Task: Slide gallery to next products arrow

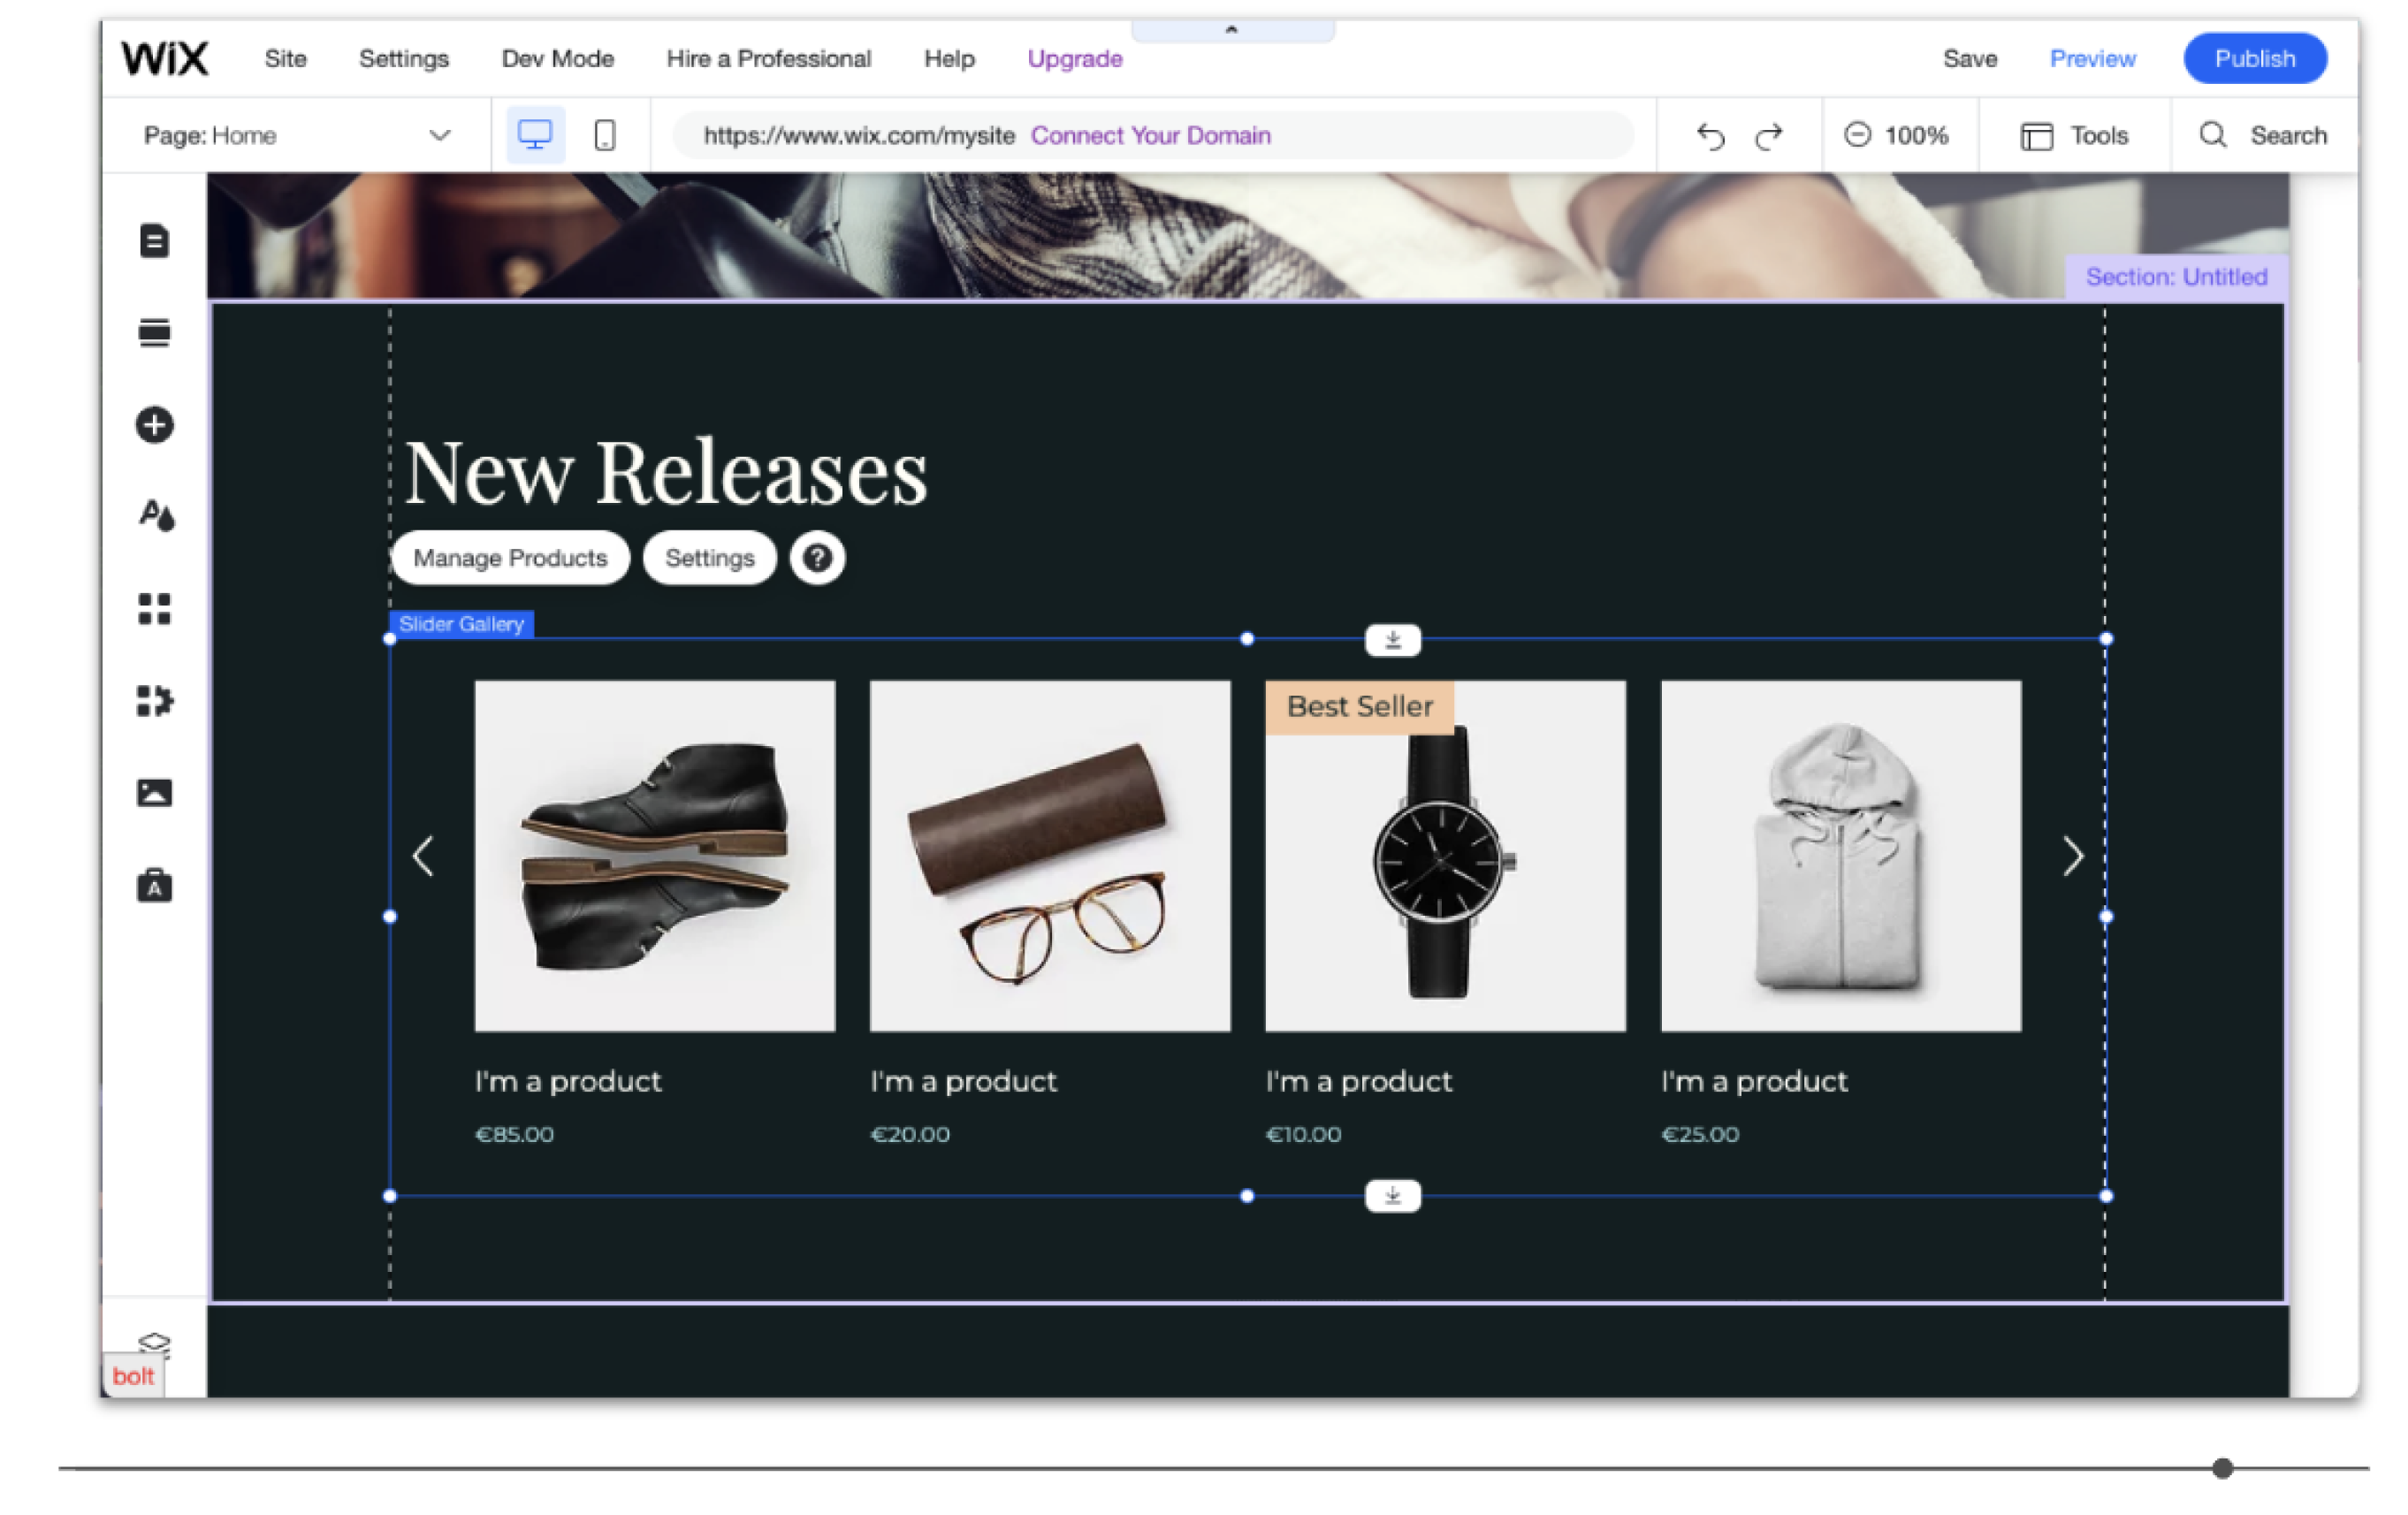Action: (x=2073, y=857)
